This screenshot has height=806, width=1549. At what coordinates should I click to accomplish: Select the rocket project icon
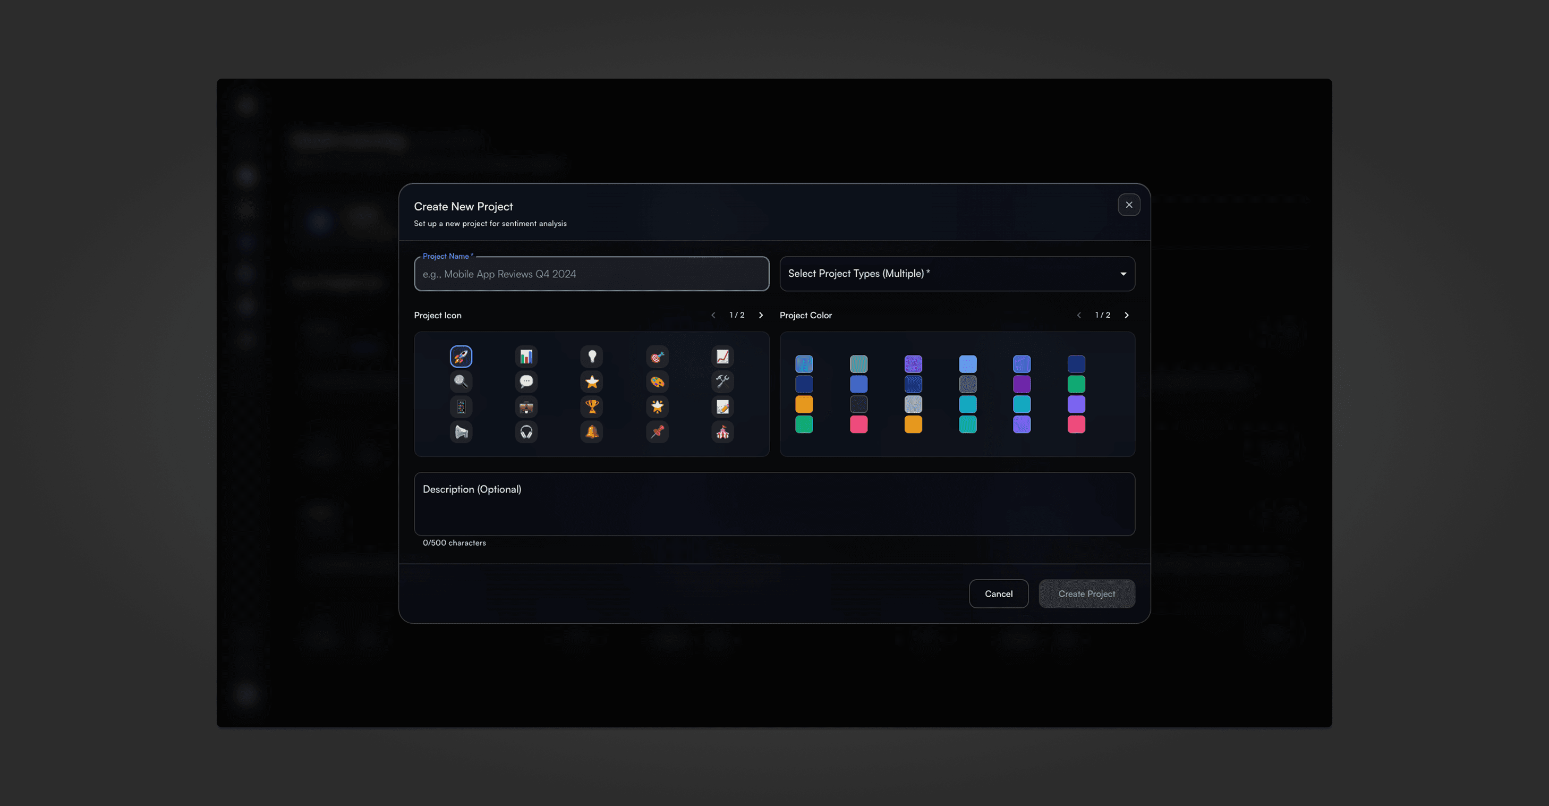click(461, 357)
